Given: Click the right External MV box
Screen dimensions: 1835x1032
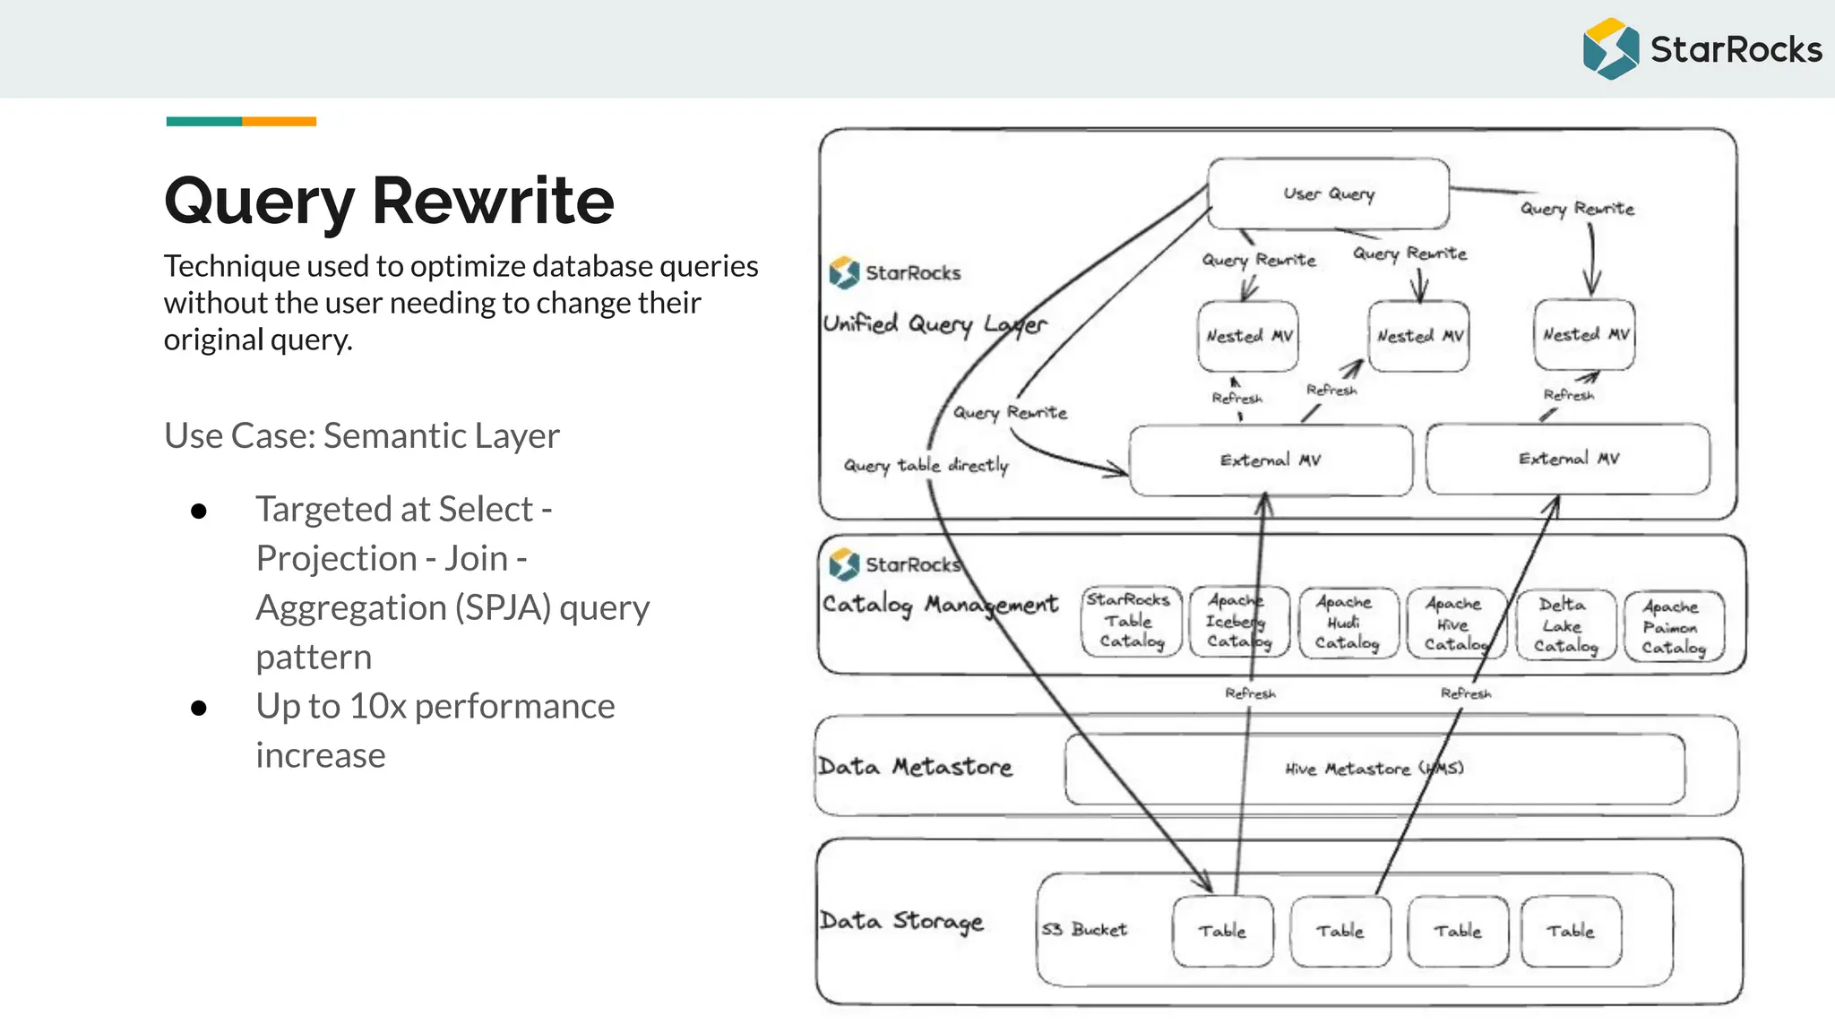Looking at the screenshot, I should pyautogui.click(x=1568, y=460).
